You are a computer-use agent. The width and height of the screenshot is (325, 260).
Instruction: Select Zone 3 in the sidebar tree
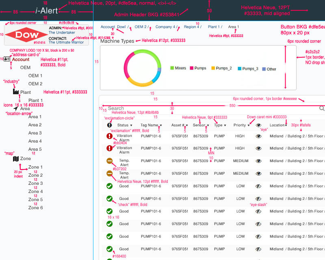point(35,183)
